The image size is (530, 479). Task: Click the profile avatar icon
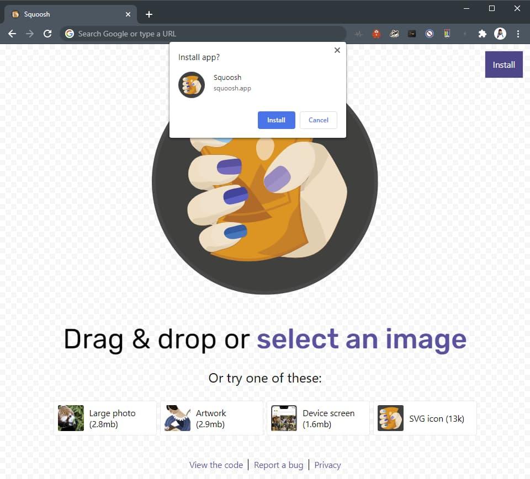coord(500,34)
